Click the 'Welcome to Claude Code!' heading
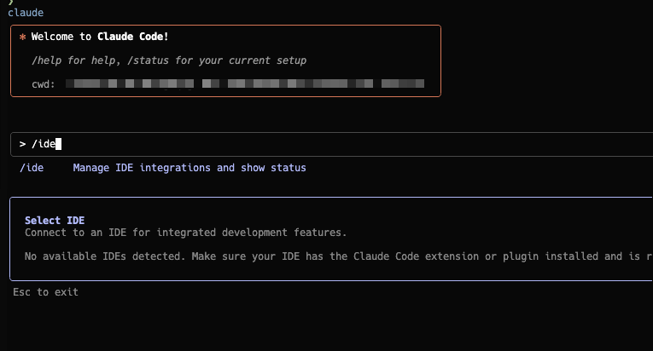This screenshot has height=351, width=653. (x=100, y=37)
